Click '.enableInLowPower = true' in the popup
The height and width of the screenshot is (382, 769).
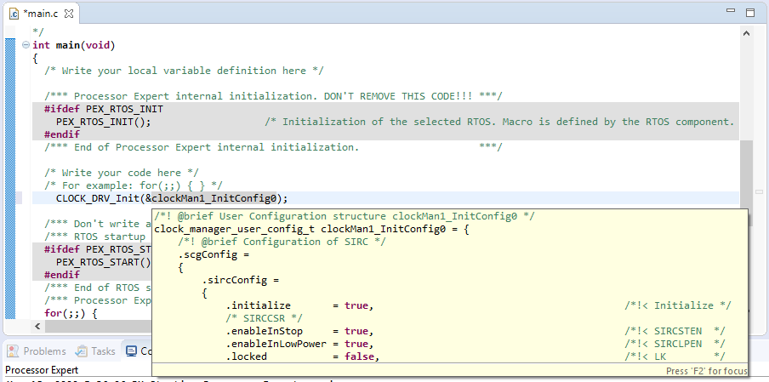(299, 345)
